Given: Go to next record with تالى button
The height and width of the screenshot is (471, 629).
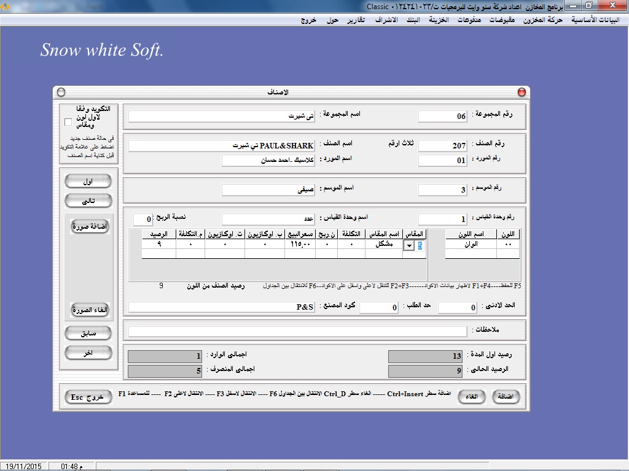Looking at the screenshot, I should coord(88,201).
